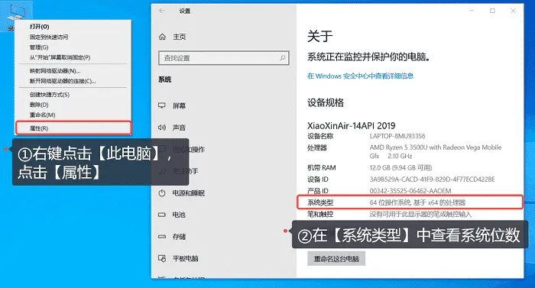The width and height of the screenshot is (535, 288).
Task: Choose 映射网络驱动器(N)... menu item
Action: point(55,71)
